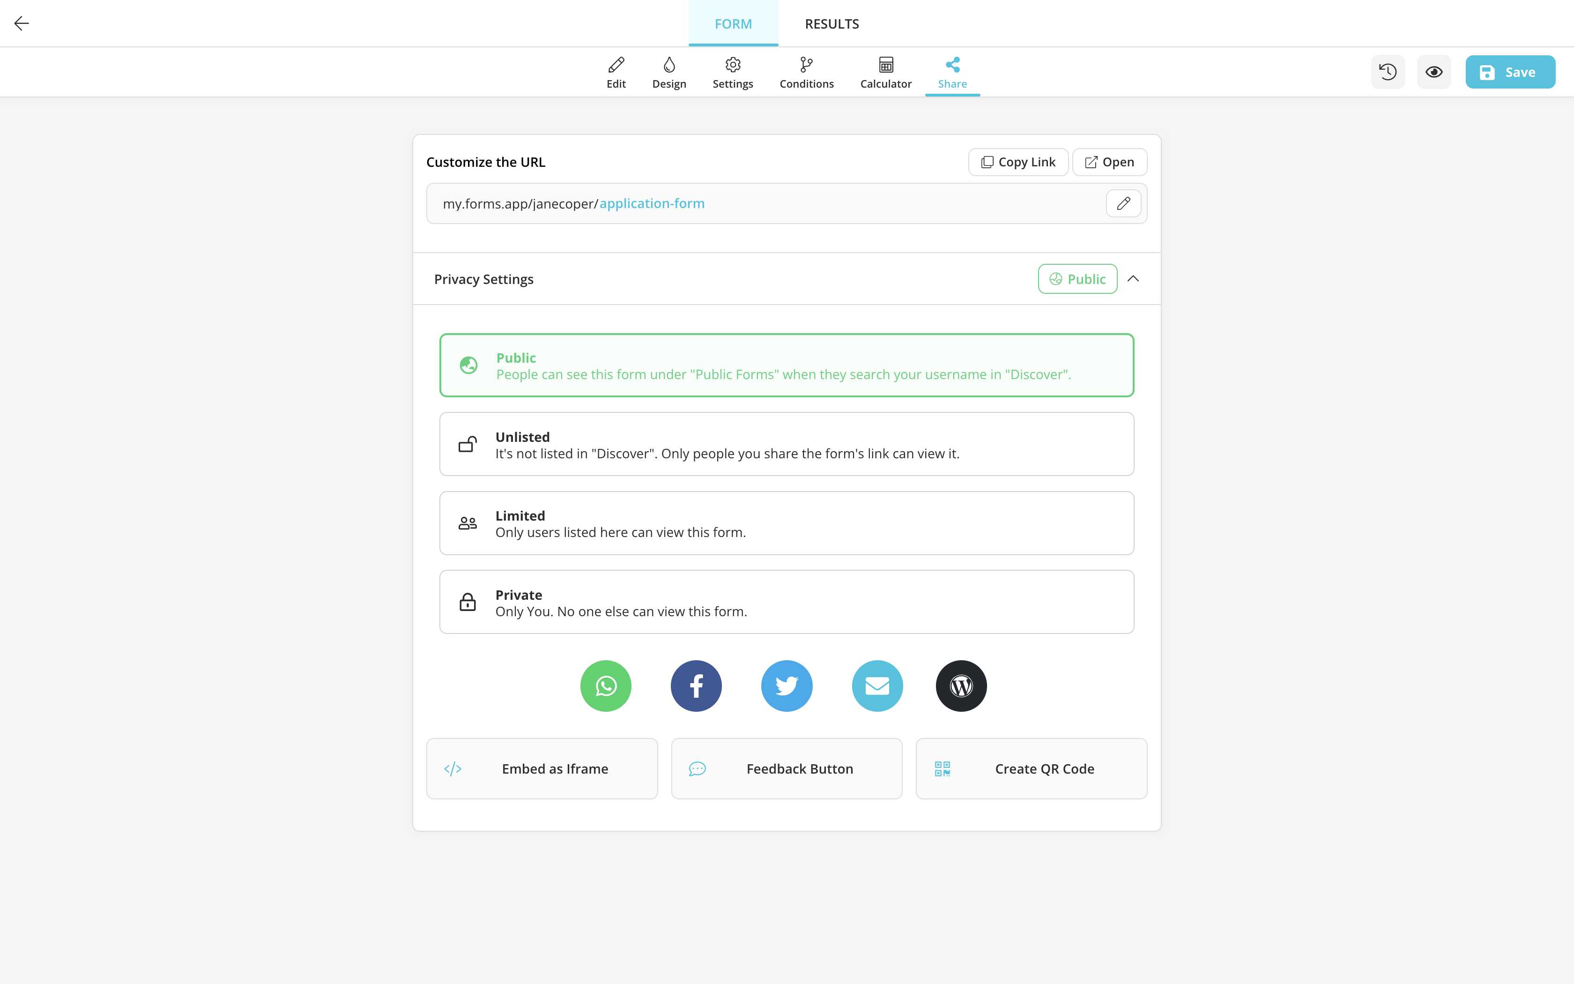Edit URL with pencil icon

(x=1123, y=204)
